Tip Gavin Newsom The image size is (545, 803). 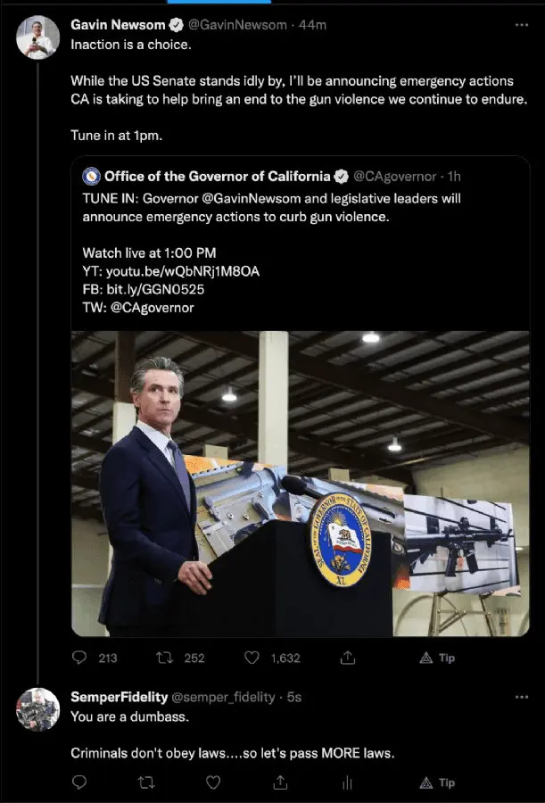point(437,658)
